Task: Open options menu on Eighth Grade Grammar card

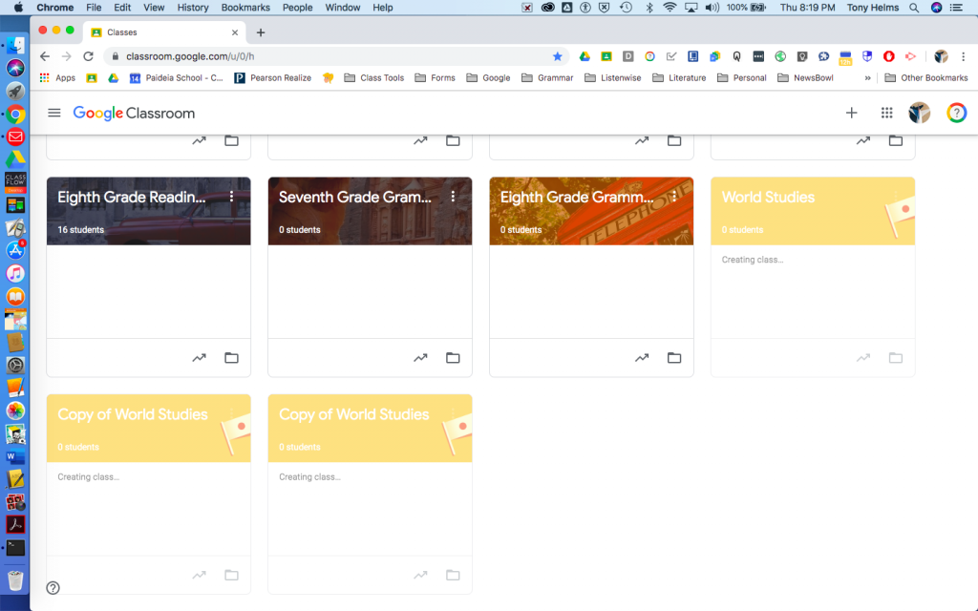Action: (675, 196)
